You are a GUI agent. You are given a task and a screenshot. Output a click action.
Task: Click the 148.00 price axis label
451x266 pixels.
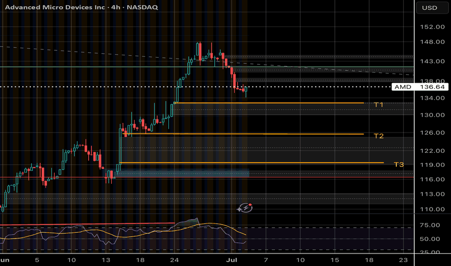pos(432,42)
